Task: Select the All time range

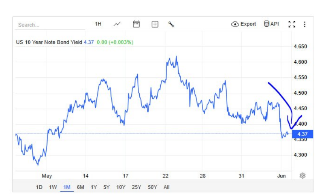Action: (x=166, y=187)
